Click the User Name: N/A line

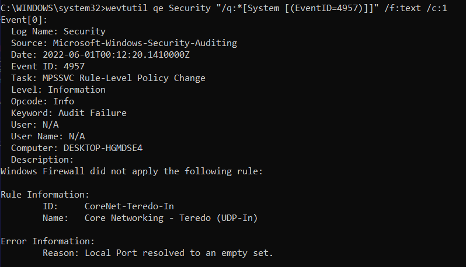[x=48, y=136]
